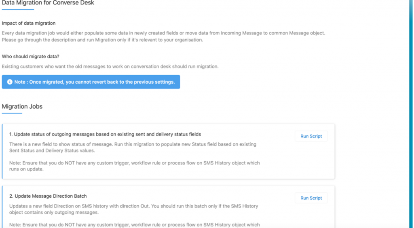Click the 'Who should migrate data?' heading

tap(30, 56)
